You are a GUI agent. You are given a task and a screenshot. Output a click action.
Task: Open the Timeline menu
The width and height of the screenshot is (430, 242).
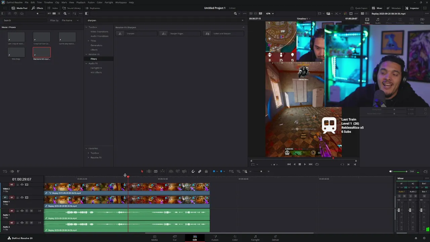(x=48, y=2)
